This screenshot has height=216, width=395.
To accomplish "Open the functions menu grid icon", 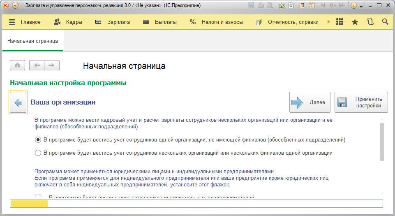I will [x=340, y=22].
